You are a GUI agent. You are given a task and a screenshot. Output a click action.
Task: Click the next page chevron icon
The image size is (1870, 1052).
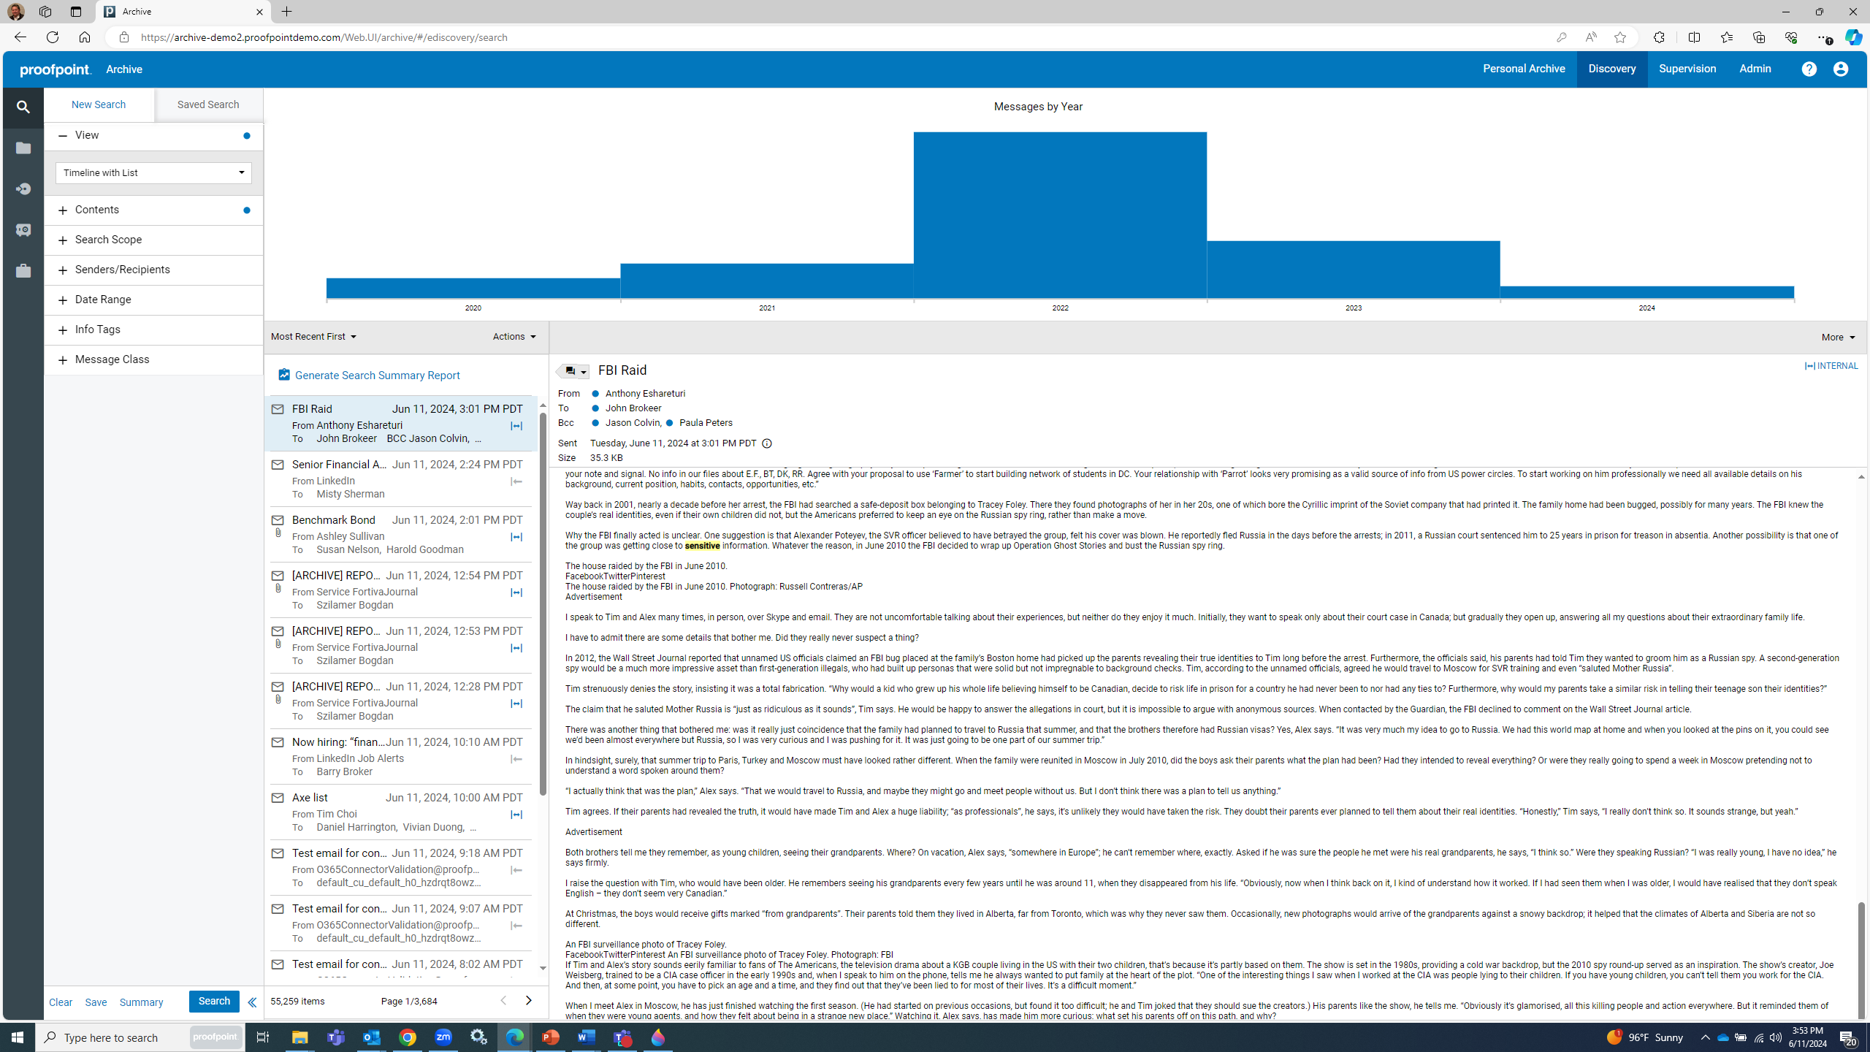[528, 1001]
